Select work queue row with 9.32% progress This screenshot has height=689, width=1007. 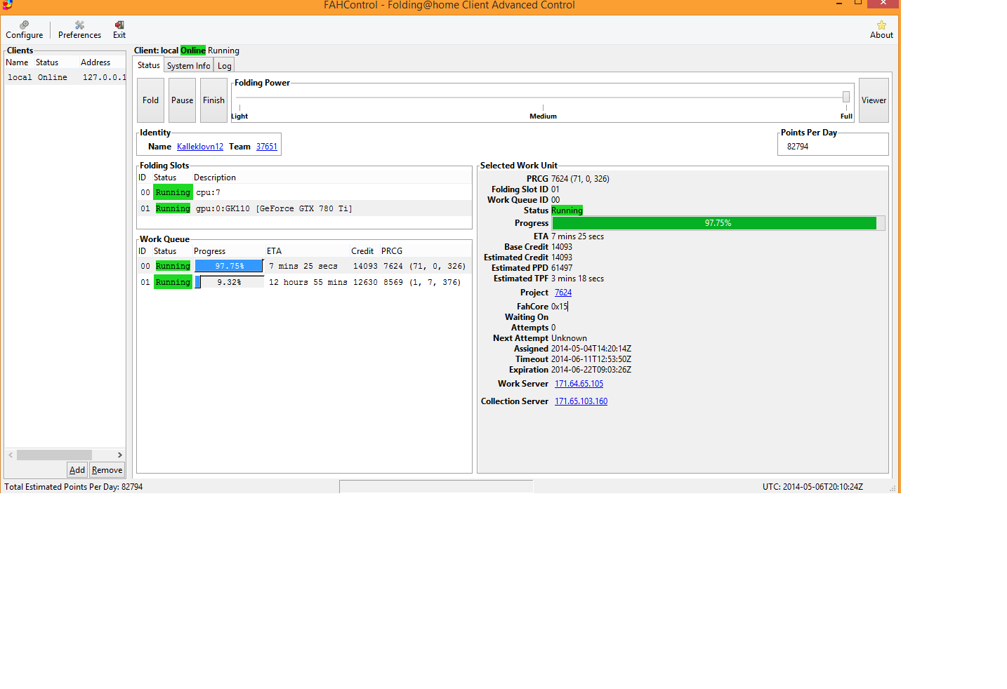point(304,282)
